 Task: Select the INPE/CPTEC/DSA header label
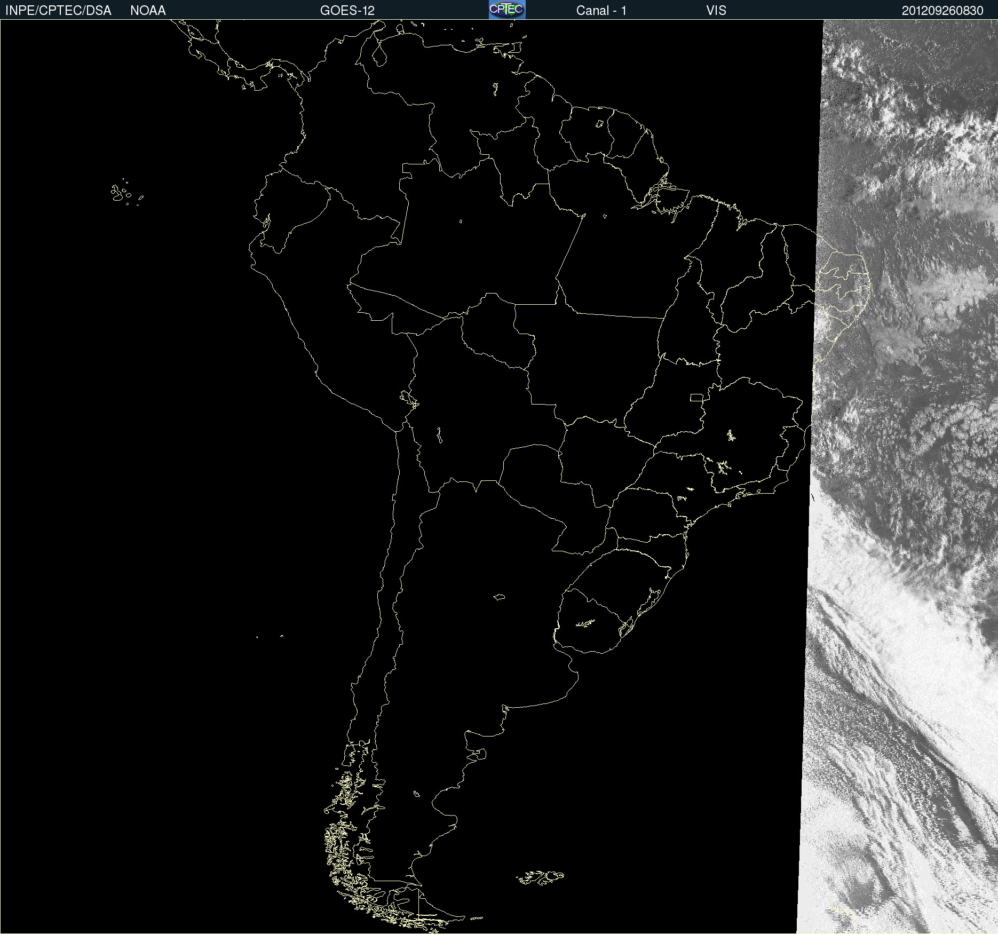(58, 11)
